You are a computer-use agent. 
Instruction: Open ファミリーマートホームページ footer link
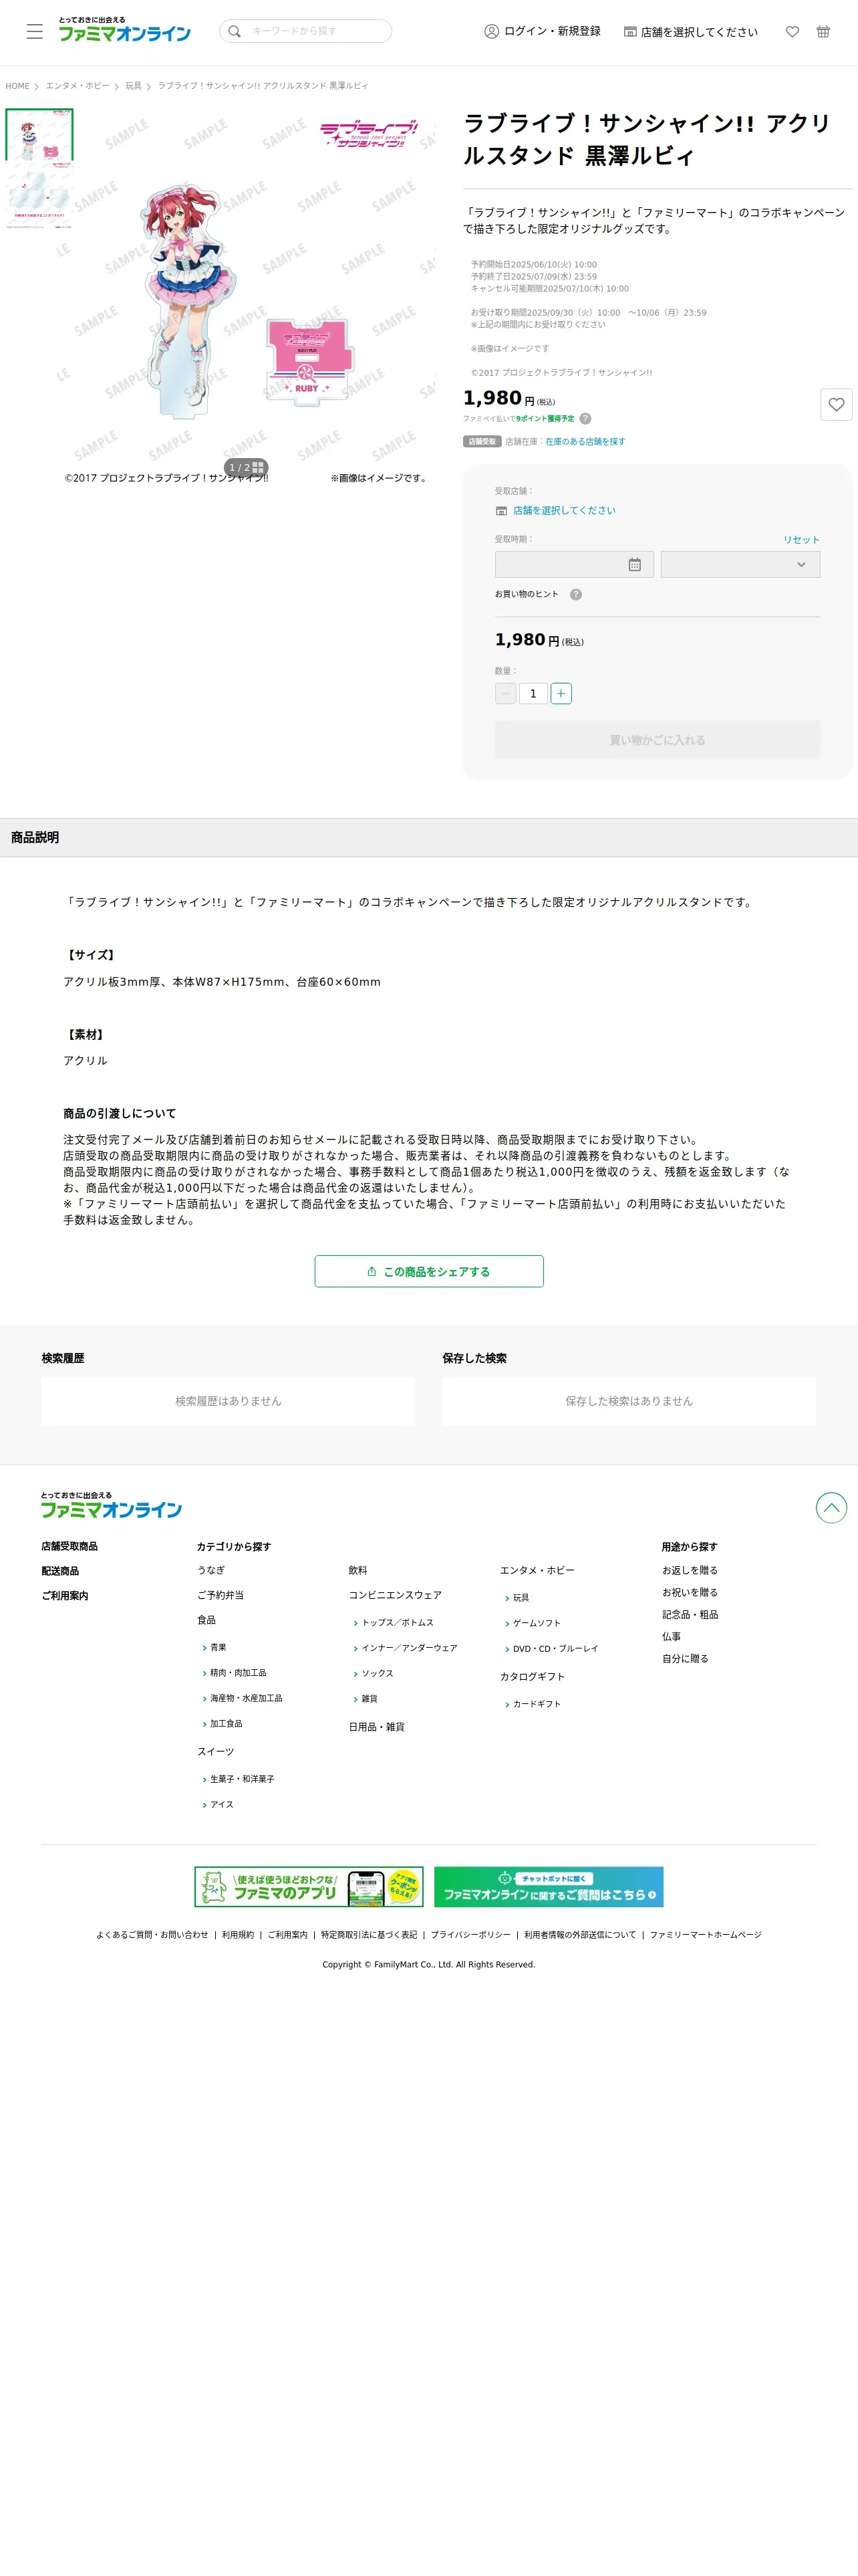pyautogui.click(x=705, y=1935)
